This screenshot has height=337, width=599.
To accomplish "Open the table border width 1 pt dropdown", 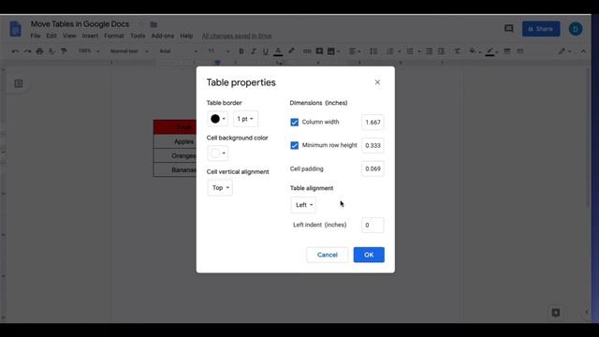I will tap(245, 119).
